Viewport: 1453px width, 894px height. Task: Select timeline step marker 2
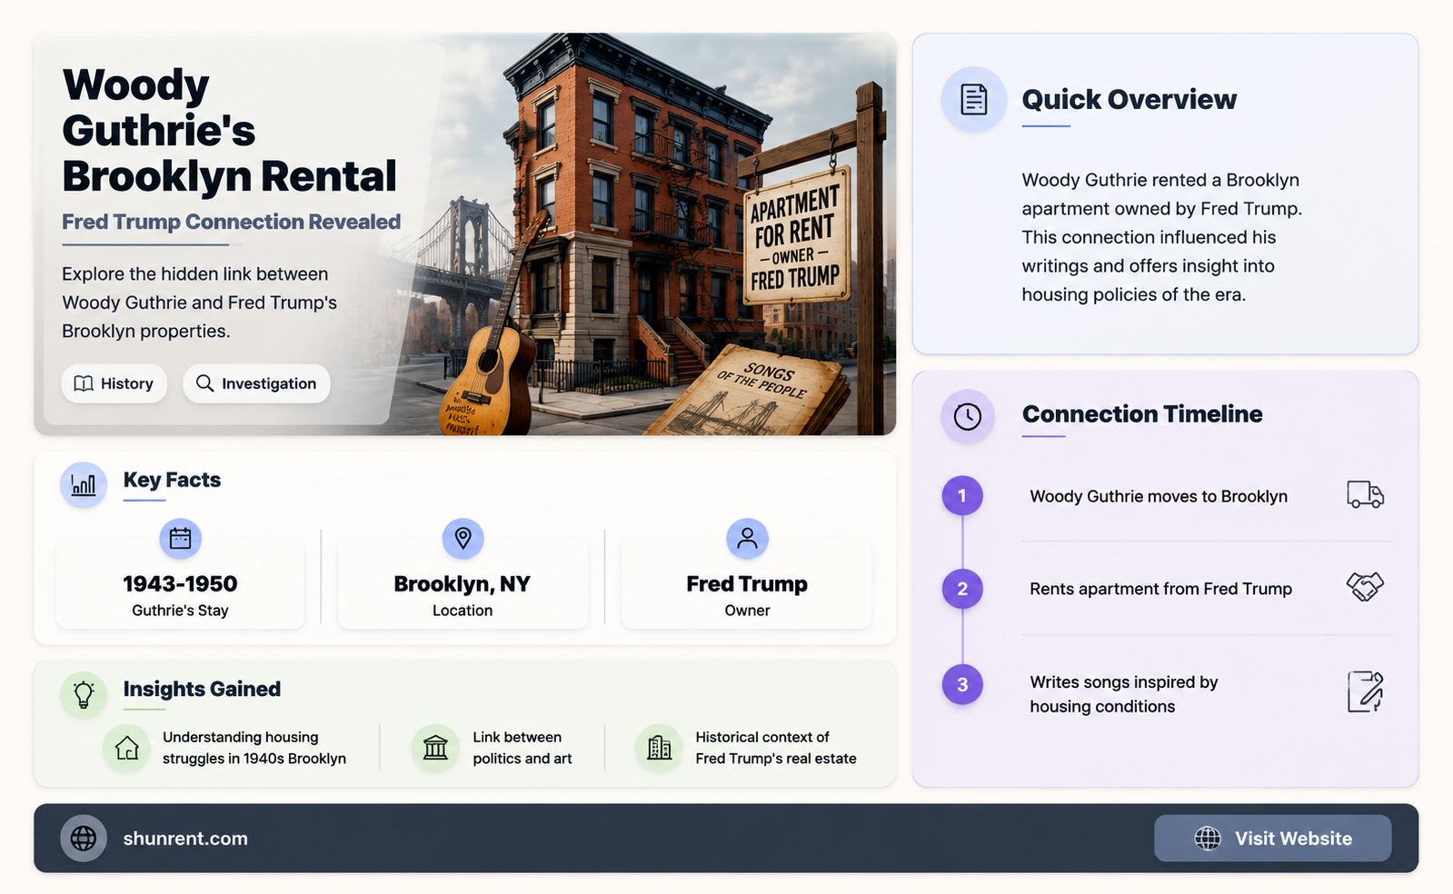click(962, 589)
